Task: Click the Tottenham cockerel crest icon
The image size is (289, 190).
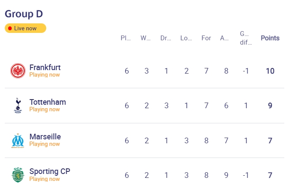Action: [x=18, y=106]
